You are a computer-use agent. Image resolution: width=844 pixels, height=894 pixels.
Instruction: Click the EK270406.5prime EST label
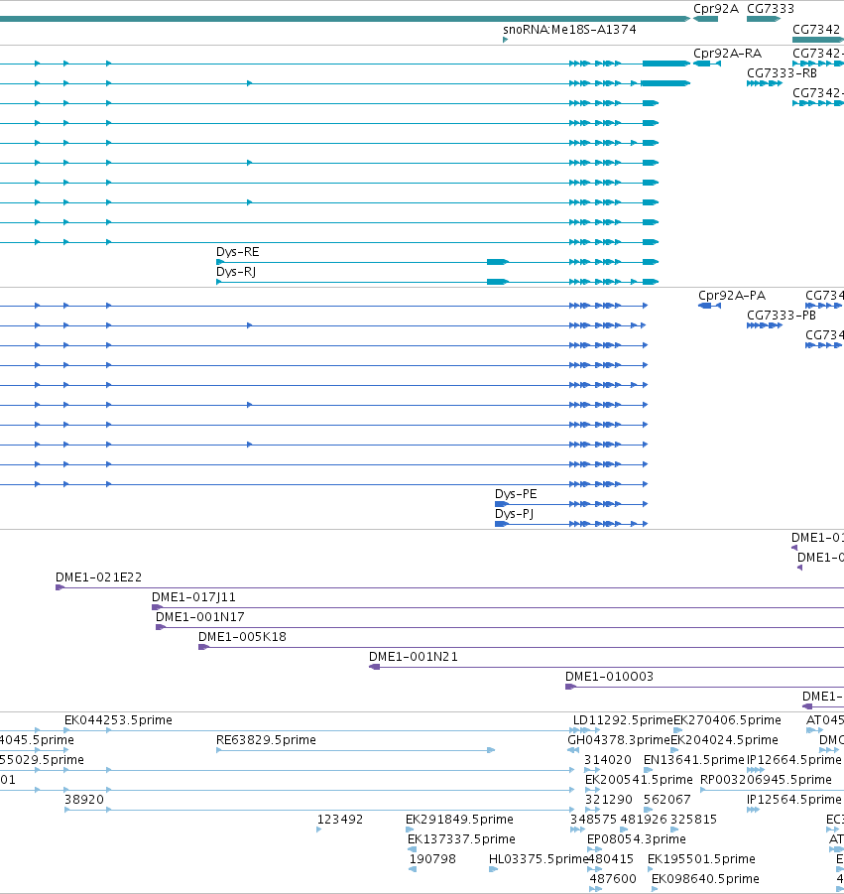pos(727,720)
